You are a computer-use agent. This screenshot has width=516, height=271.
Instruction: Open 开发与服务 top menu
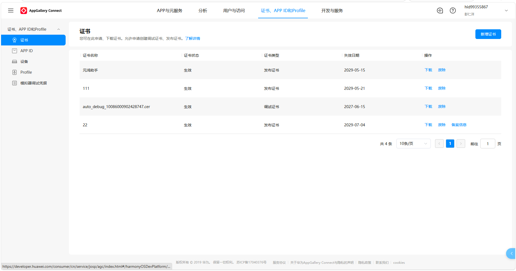click(x=332, y=10)
